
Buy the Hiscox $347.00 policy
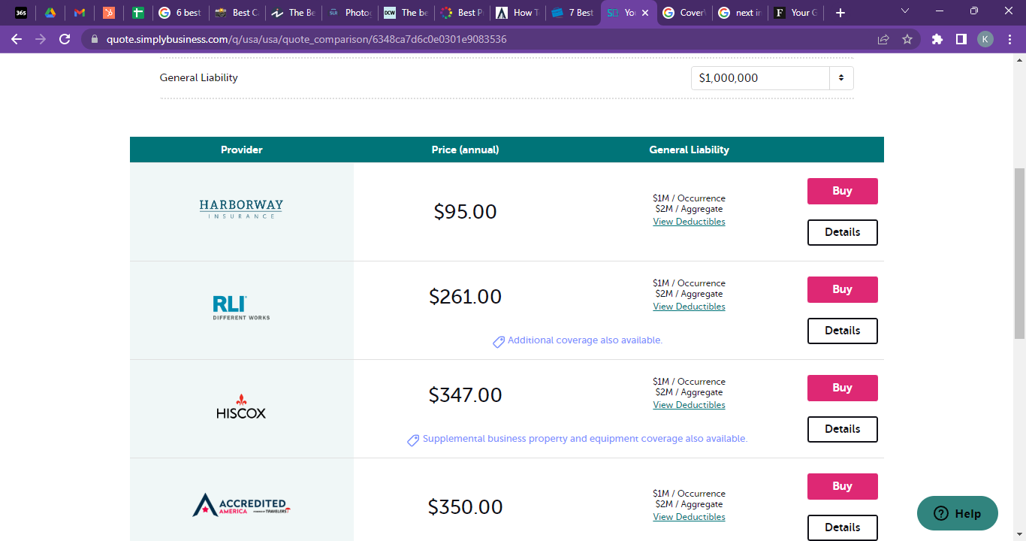click(842, 388)
